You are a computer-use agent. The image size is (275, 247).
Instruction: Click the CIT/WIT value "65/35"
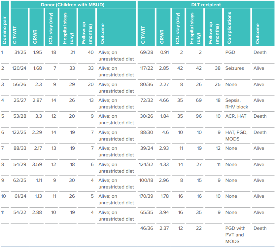(x=147, y=212)
